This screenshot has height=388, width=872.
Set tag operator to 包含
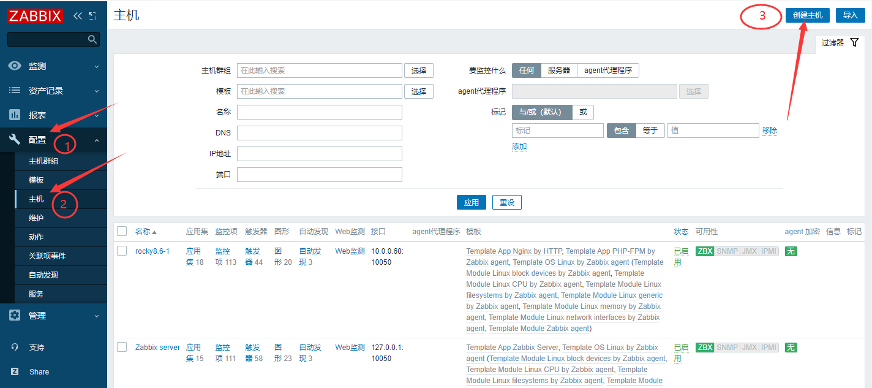622,131
